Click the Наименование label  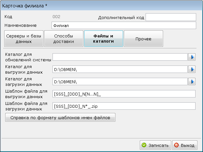20,25
